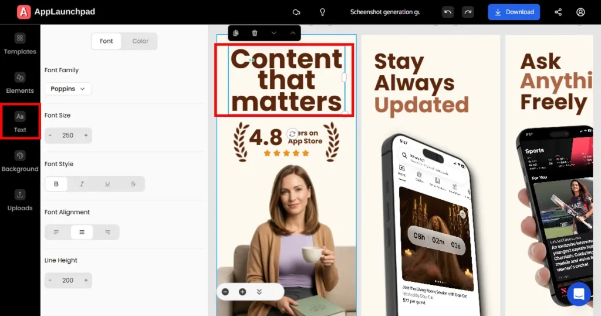Select the 4.8 rating text

point(265,137)
